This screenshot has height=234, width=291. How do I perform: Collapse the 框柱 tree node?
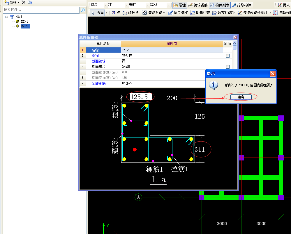pos(6,17)
